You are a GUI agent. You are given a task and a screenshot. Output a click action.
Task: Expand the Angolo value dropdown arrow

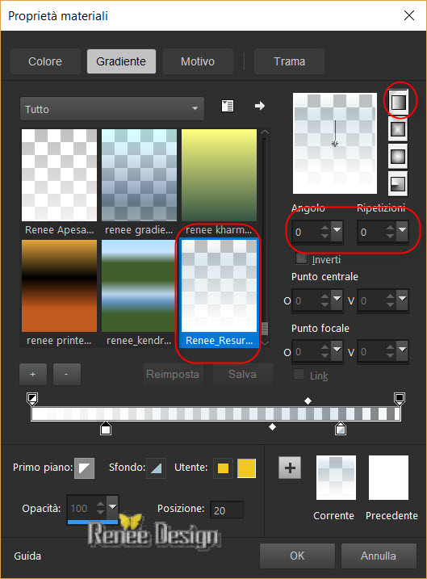click(x=337, y=231)
